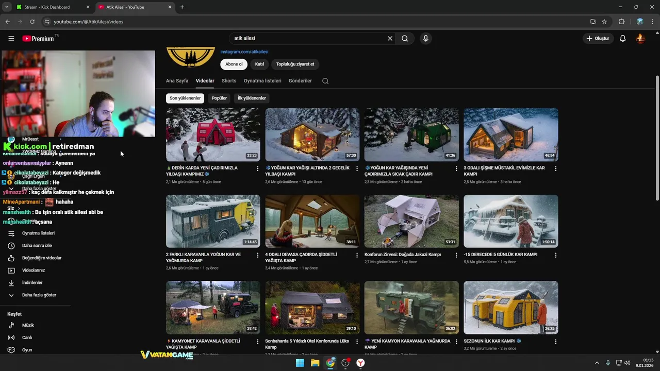
Task: Filter videos by Popüler
Action: [x=219, y=98]
